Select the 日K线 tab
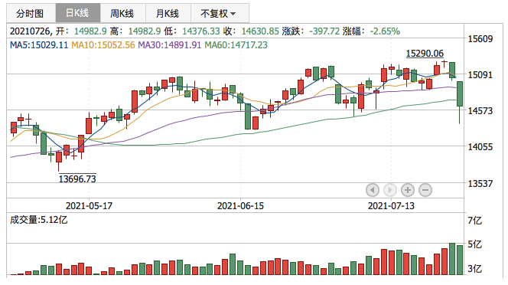 78,13
